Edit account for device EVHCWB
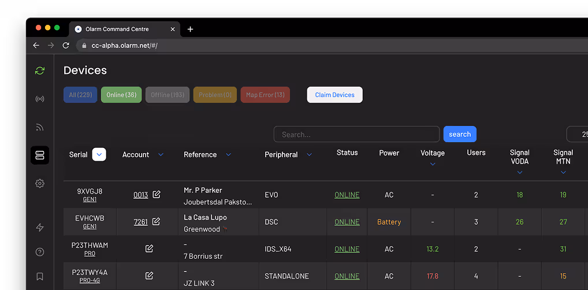Screen dimensions: 588x290 (x=157, y=221)
